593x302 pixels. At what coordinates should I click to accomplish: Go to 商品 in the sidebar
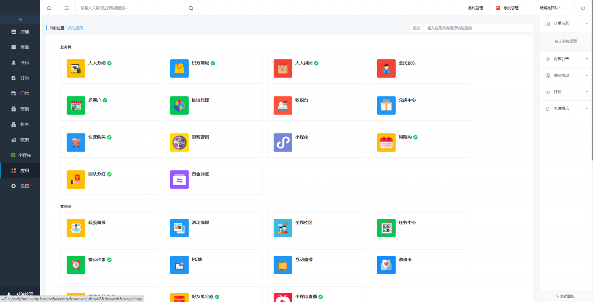click(20, 47)
